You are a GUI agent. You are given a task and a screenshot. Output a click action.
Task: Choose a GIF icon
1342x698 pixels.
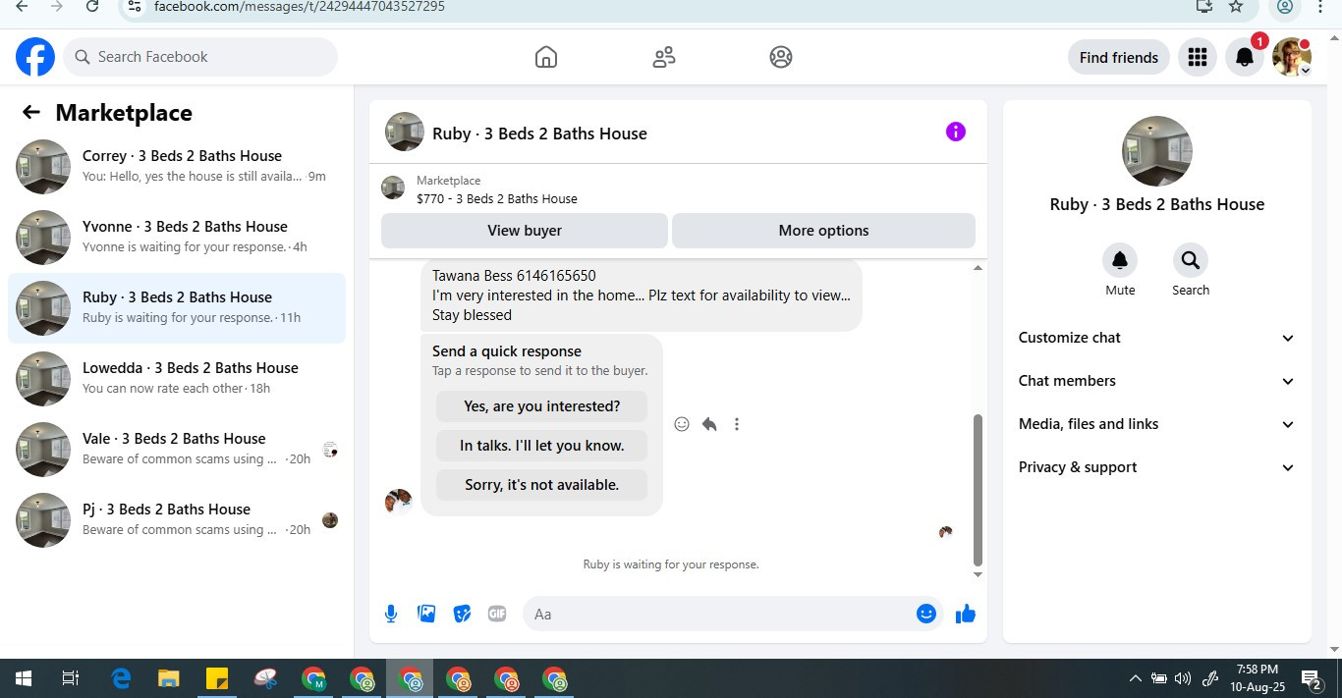497,614
